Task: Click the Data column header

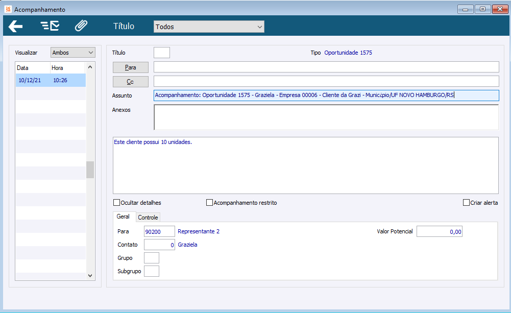Action: [33, 68]
